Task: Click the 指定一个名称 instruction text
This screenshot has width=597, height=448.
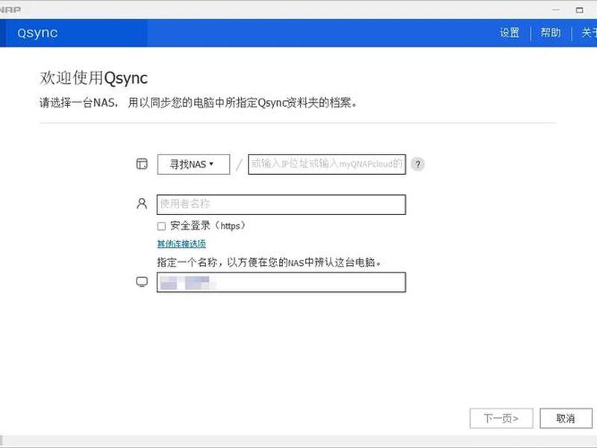Action: tap(269, 262)
